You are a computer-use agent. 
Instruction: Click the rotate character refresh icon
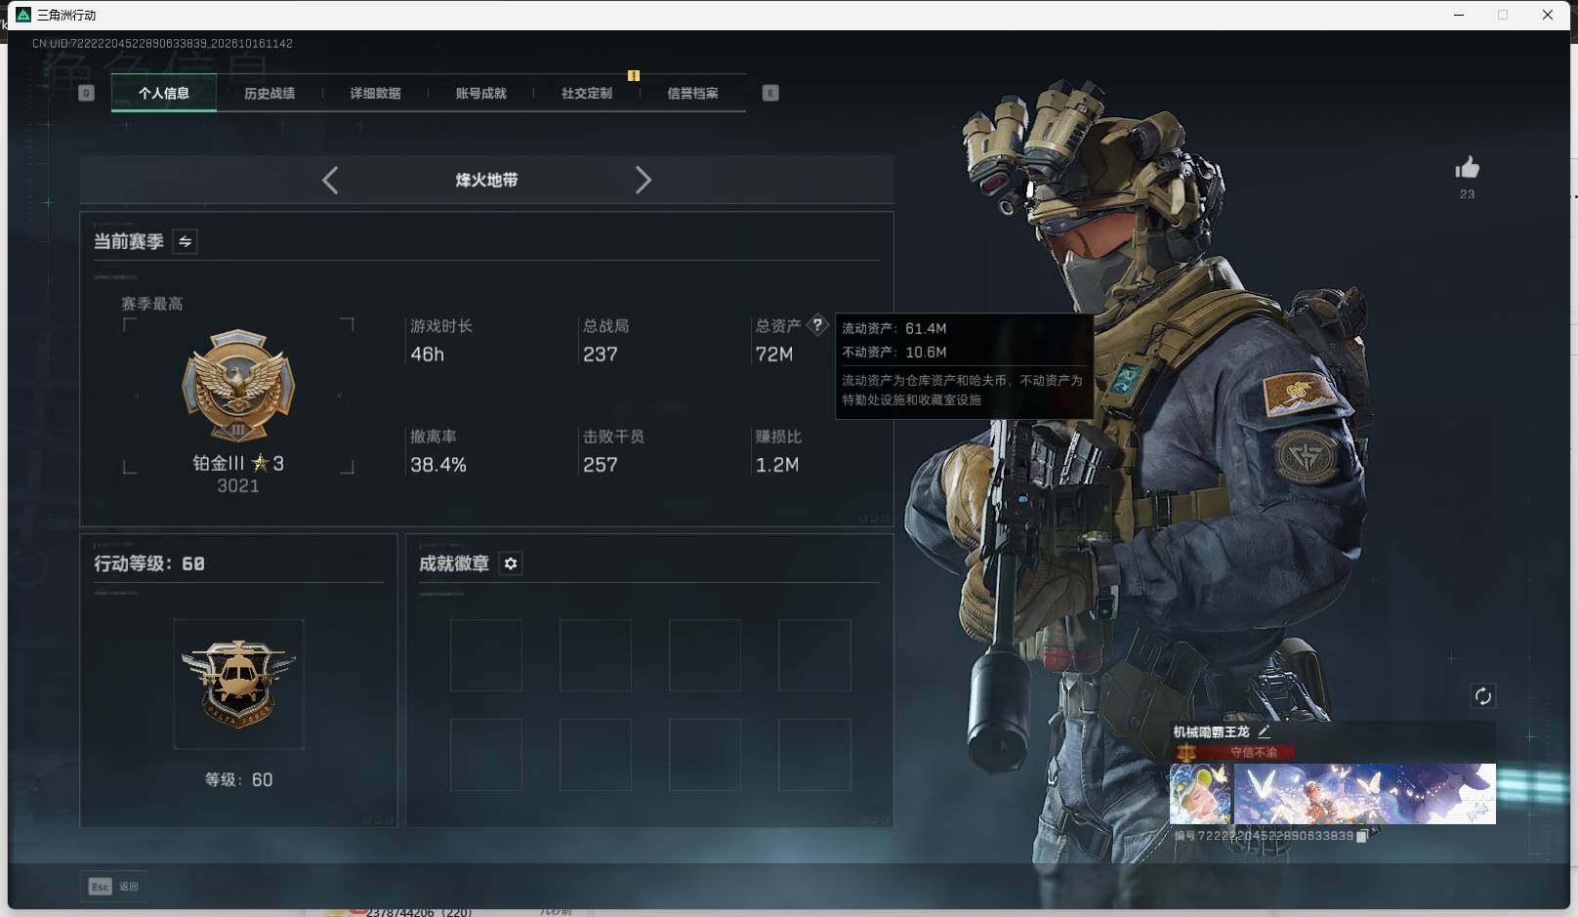(1482, 696)
